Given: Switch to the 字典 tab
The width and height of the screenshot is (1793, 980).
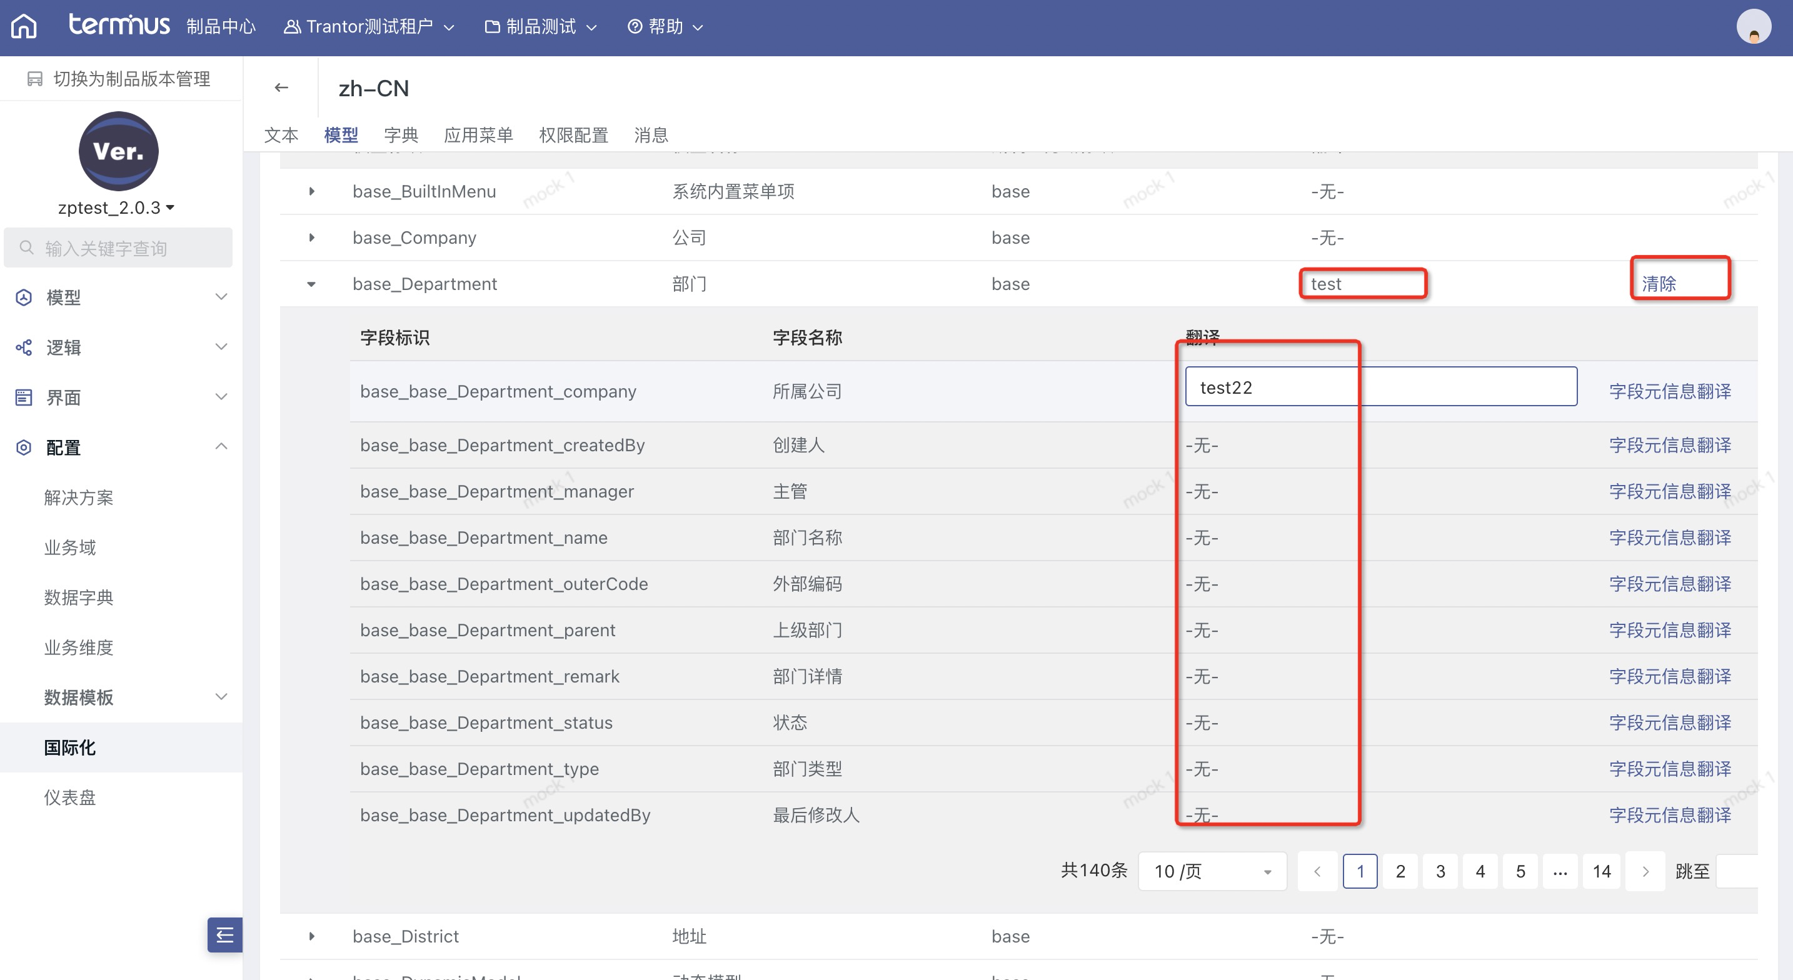Looking at the screenshot, I should tap(401, 135).
